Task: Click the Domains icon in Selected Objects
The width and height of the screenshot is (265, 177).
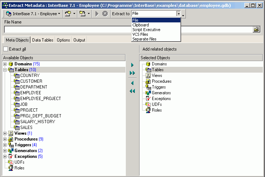Action: coord(148,64)
